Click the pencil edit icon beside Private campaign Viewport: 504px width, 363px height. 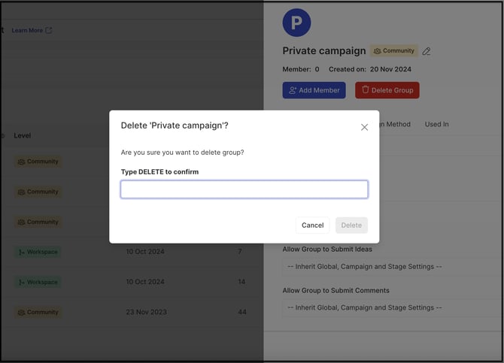coord(427,51)
